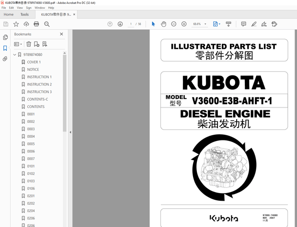Go to bookmark 0101
The image size is (297, 227).
(x=31, y=166)
